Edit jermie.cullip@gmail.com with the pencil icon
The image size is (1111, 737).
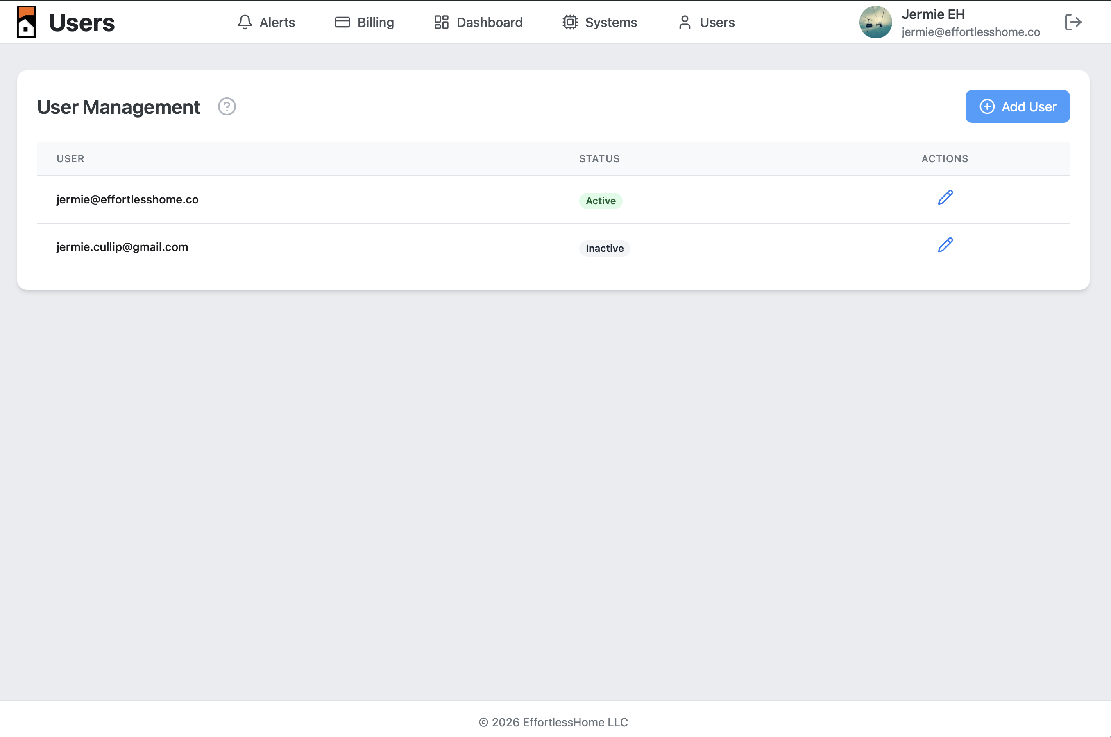(x=945, y=245)
